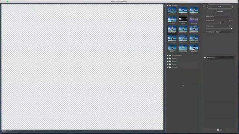
Task: Select the Palette Knife filter thumbnail
Action: tap(183, 29)
